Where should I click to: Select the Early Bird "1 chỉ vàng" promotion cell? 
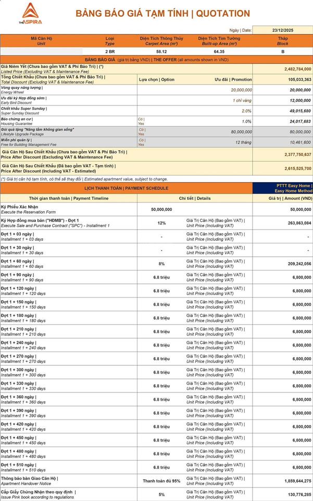pos(242,100)
